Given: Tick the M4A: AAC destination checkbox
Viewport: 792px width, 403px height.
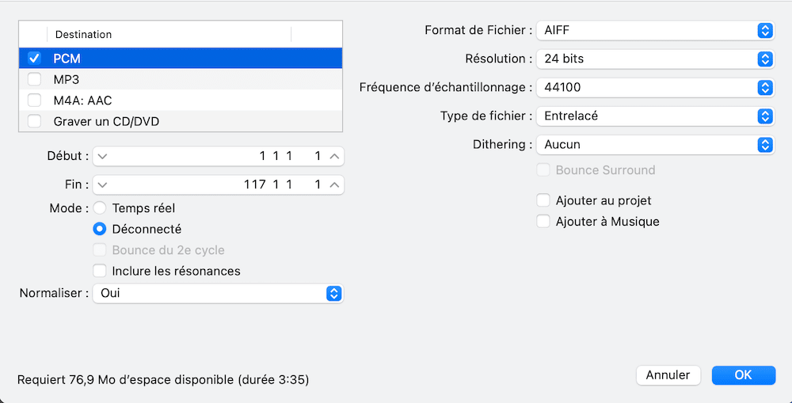Looking at the screenshot, I should coord(34,101).
